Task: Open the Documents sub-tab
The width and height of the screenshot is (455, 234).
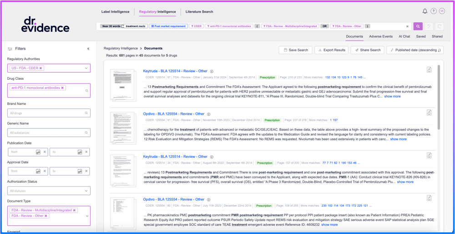Action: click(354, 36)
